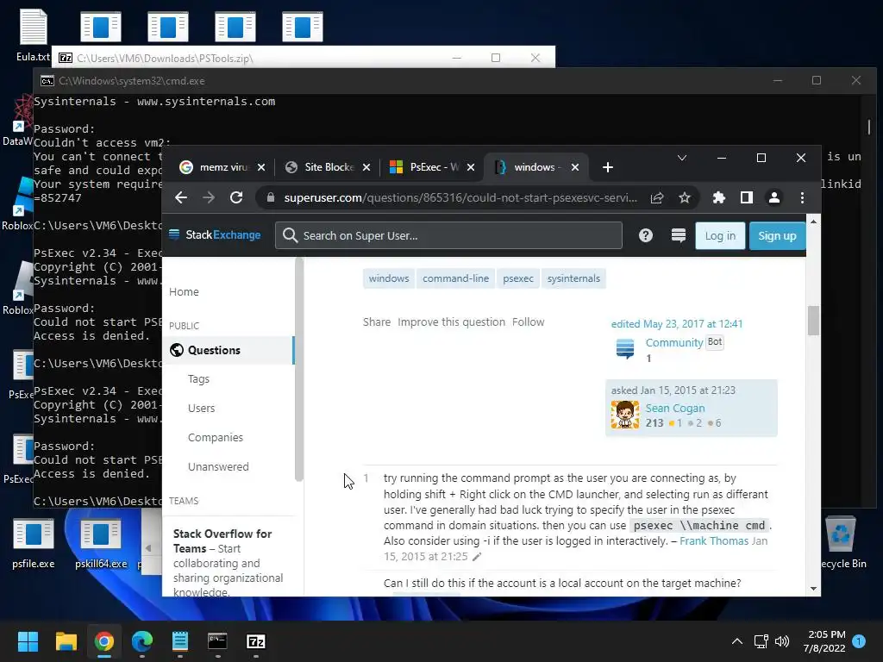Click the Sign up button

point(777,235)
